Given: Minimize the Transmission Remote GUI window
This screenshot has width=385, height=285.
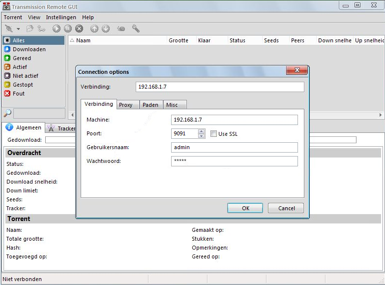Looking at the screenshot, I should 346,5.
